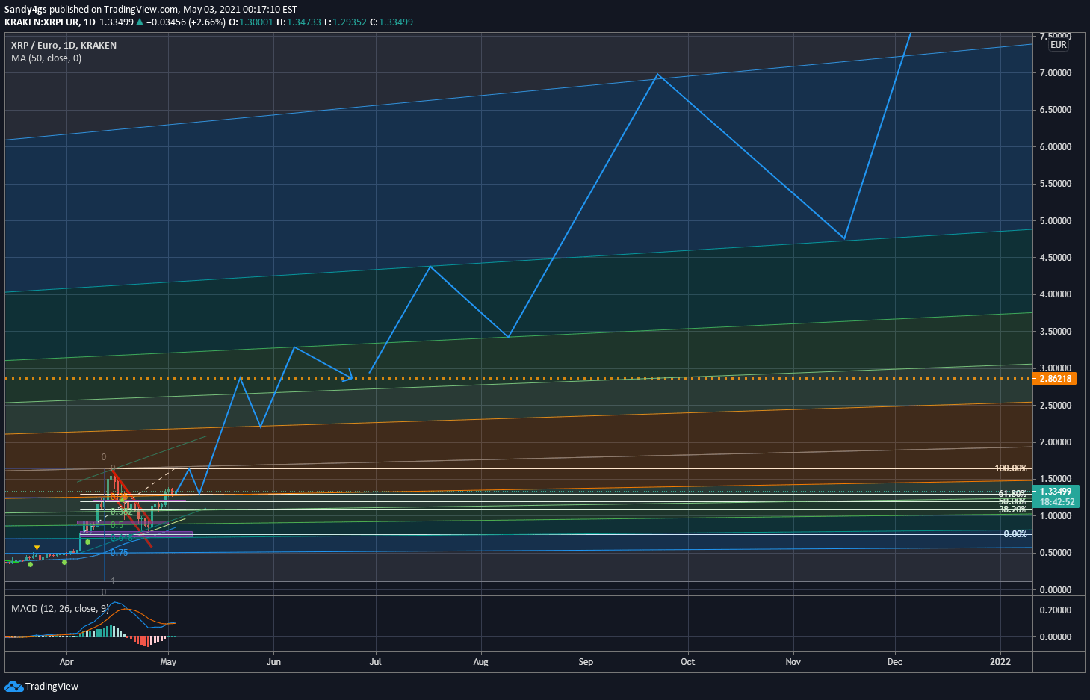Open the EUR currency selector
Viewport: 1090px width, 700px height.
[x=1058, y=45]
